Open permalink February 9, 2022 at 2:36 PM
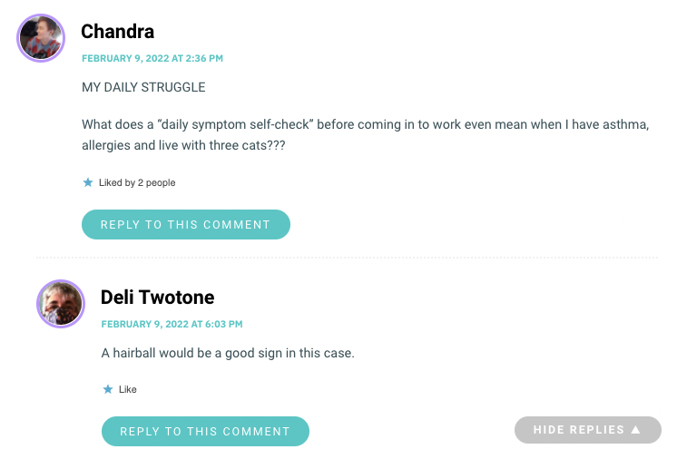 pyautogui.click(x=152, y=58)
